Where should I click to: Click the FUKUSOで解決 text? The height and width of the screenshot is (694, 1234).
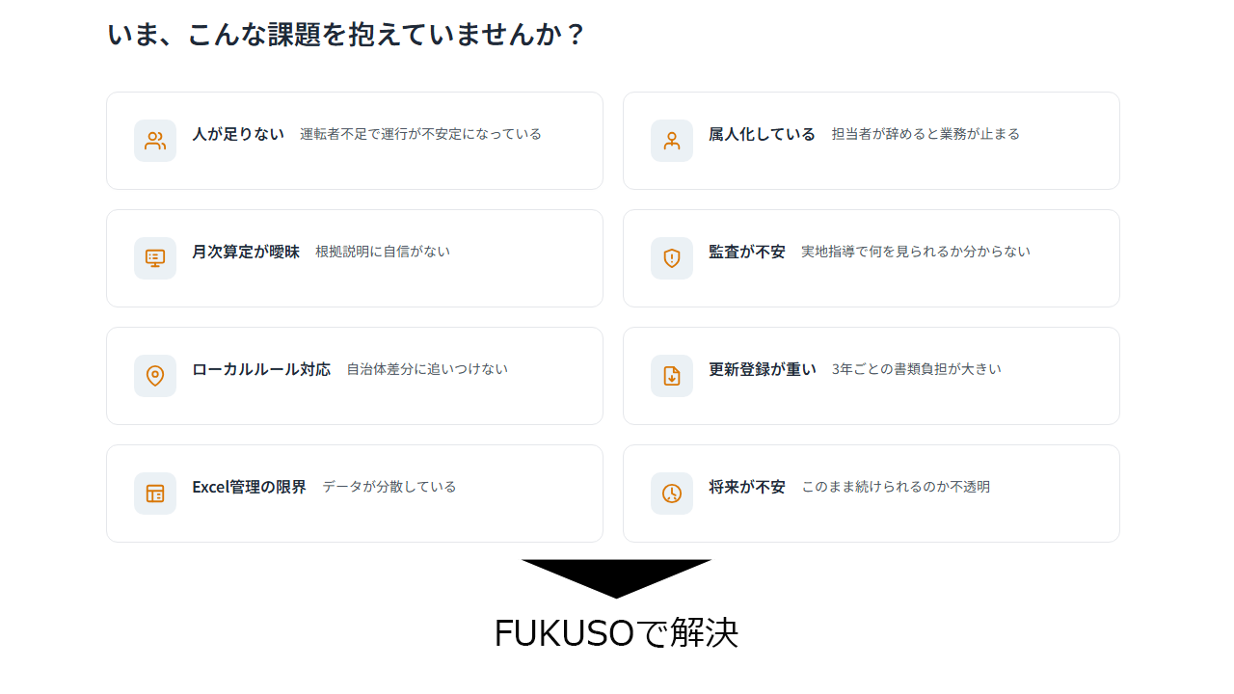[x=616, y=632]
